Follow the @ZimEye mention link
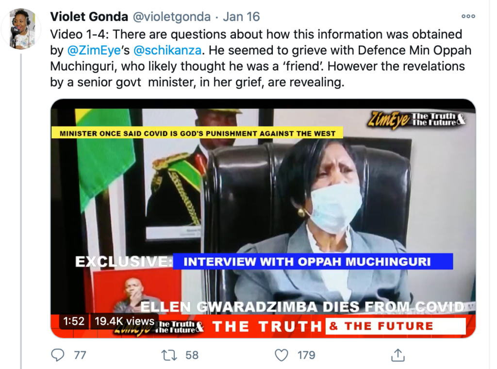Screen dimensions: 497x369 94,50
